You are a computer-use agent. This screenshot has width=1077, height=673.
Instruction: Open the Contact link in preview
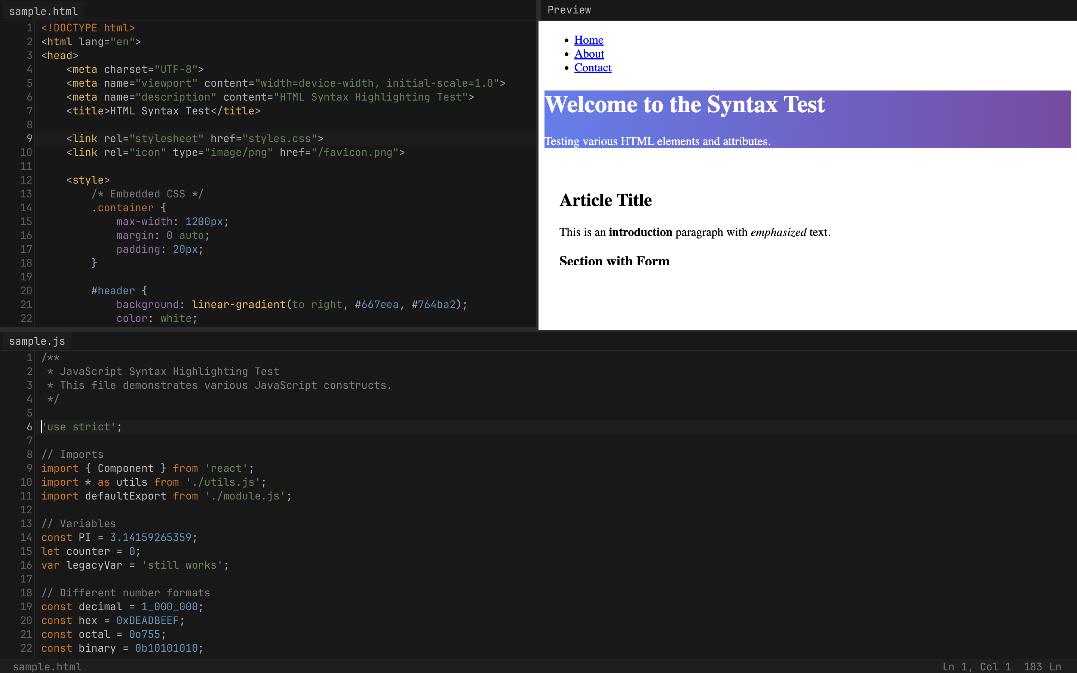tap(592, 67)
